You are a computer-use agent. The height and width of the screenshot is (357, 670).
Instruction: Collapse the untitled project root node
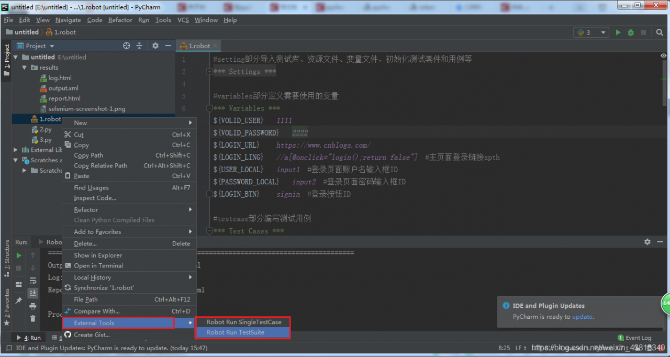(x=16, y=57)
